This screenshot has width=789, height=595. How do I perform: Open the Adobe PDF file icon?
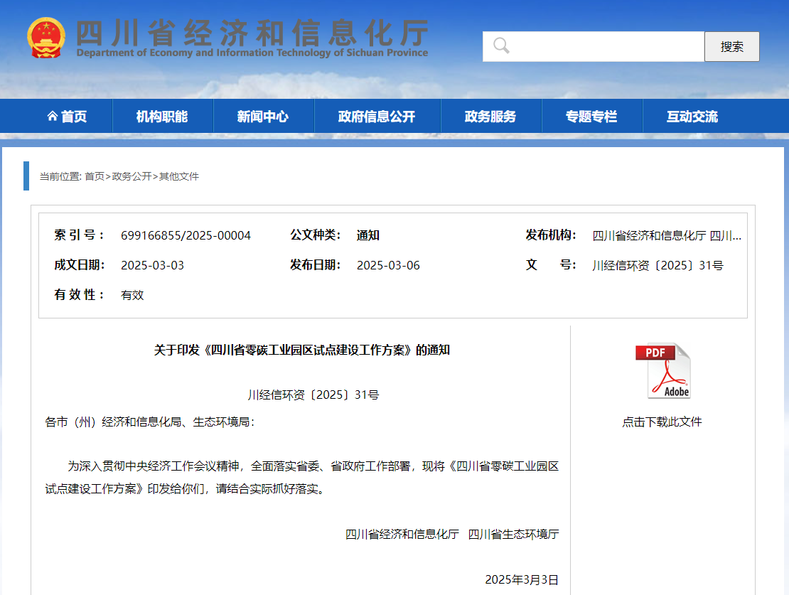tap(662, 371)
